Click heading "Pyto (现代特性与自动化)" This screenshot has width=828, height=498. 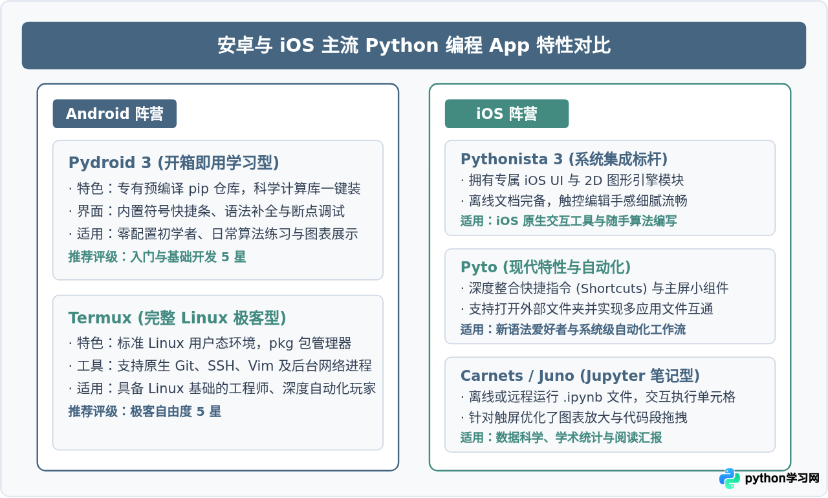pyautogui.click(x=545, y=267)
